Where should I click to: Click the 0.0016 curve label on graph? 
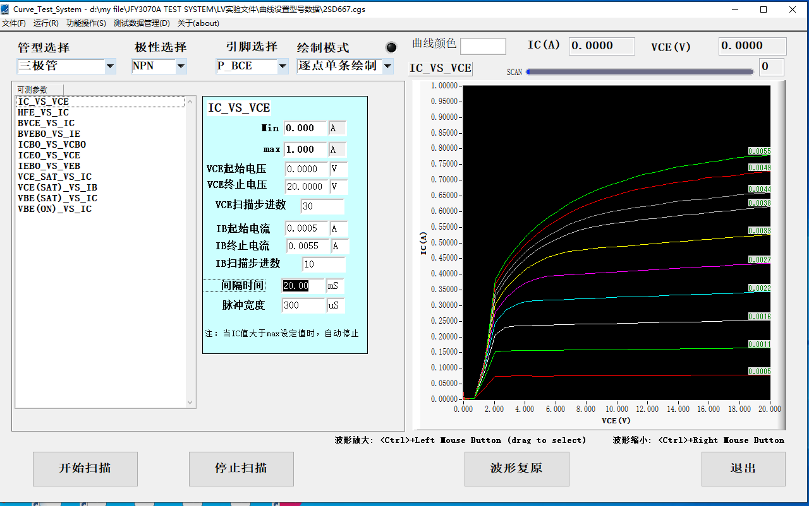[759, 317]
